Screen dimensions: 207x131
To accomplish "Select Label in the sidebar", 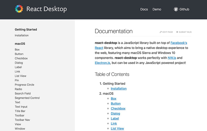I will click(x=18, y=67).
